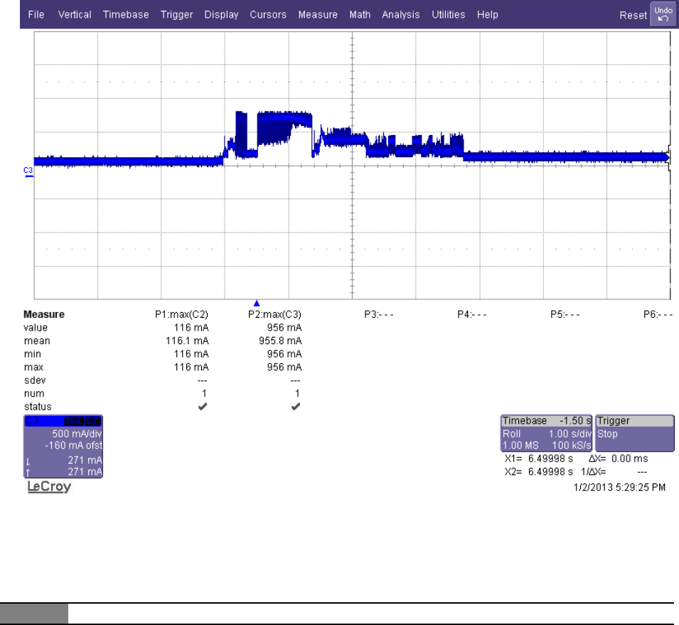The image size is (679, 625).
Task: Click the C3 channel marker left of grid
Action: click(28, 171)
